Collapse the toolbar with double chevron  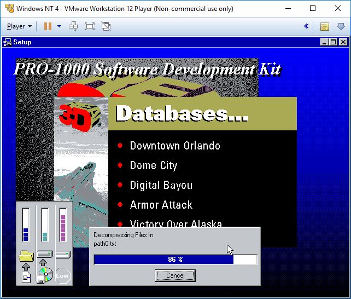[306, 26]
